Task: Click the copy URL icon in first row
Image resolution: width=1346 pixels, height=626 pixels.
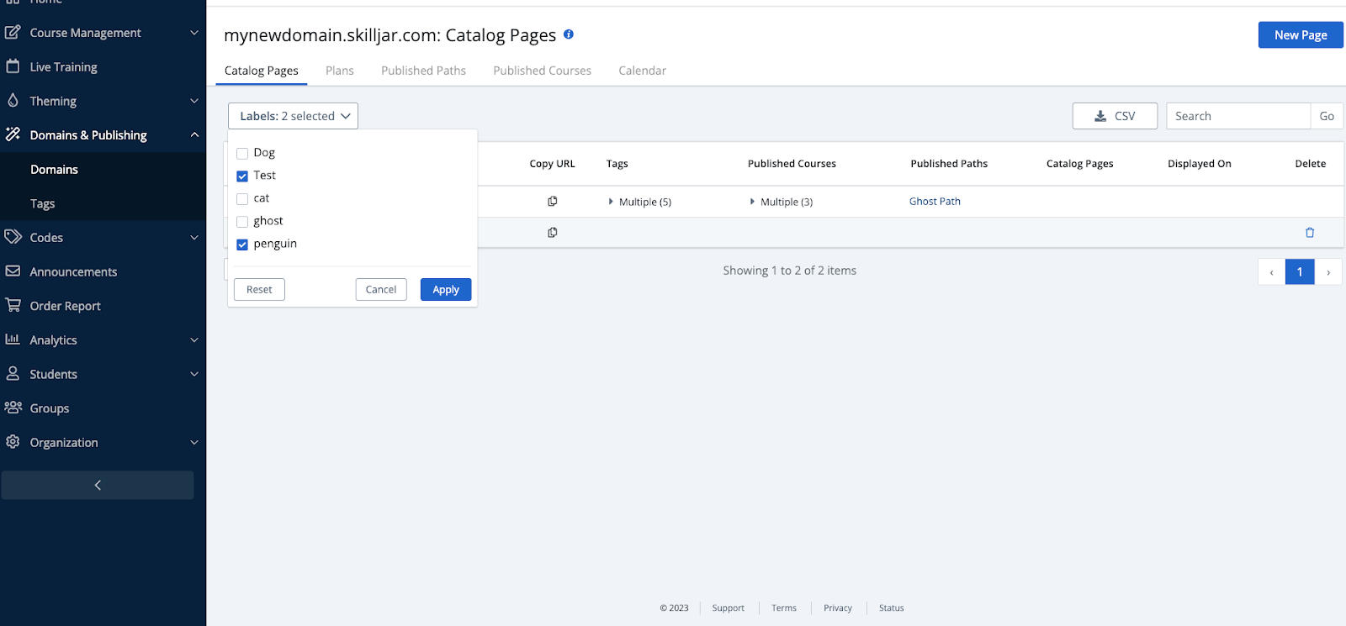Action: pyautogui.click(x=553, y=202)
